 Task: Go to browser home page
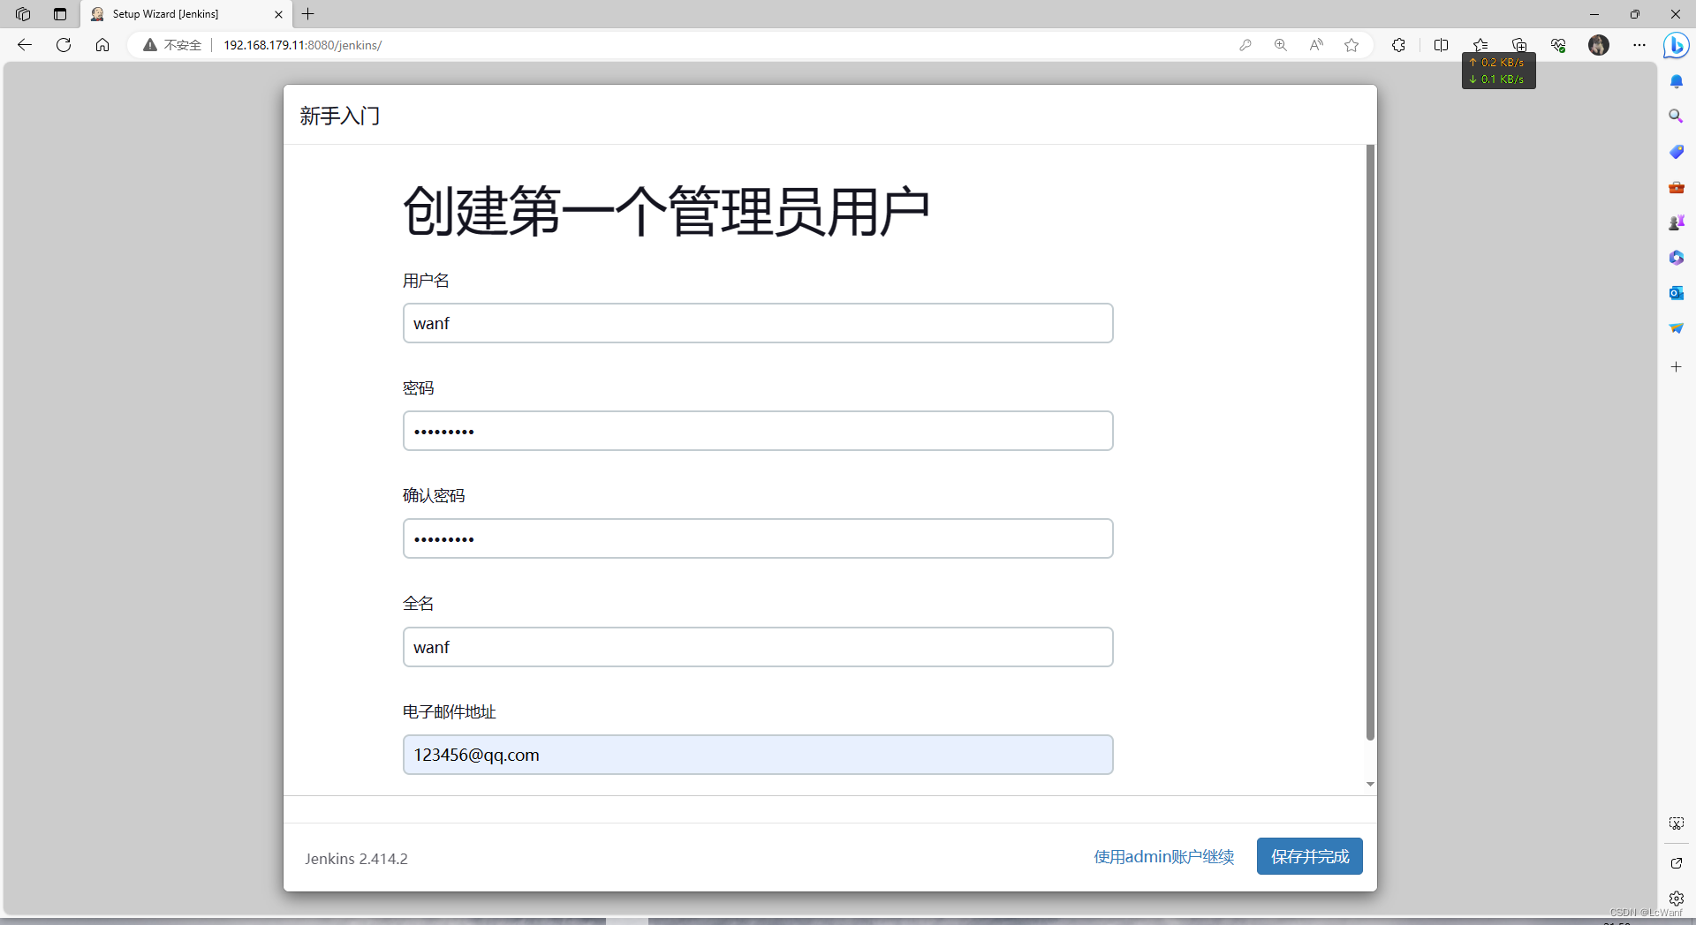pyautogui.click(x=102, y=45)
